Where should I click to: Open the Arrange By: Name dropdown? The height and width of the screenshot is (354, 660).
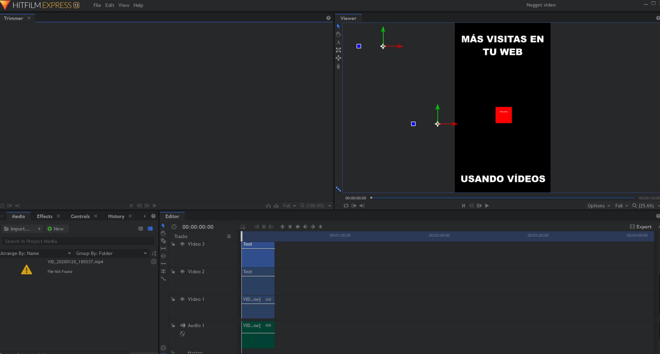coord(36,253)
